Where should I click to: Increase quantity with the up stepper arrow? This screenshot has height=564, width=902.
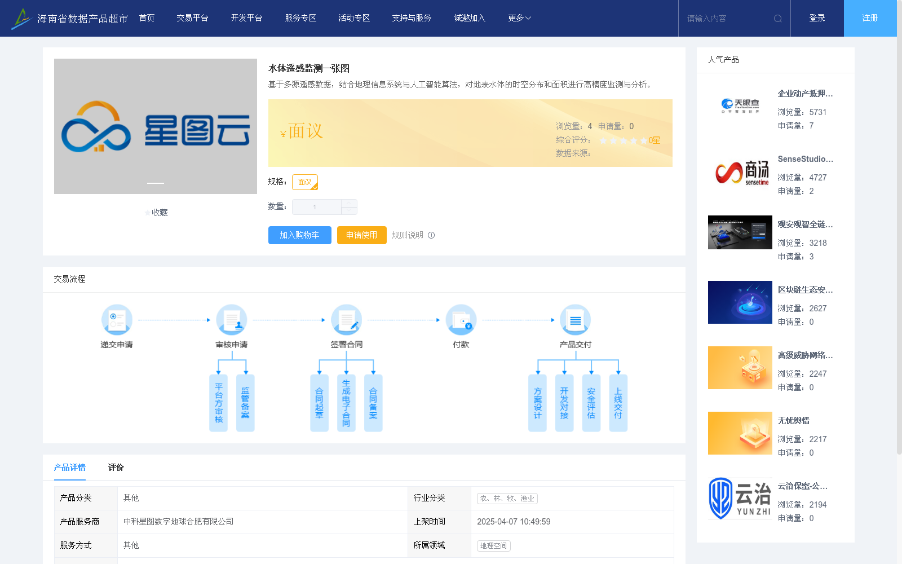(349, 203)
